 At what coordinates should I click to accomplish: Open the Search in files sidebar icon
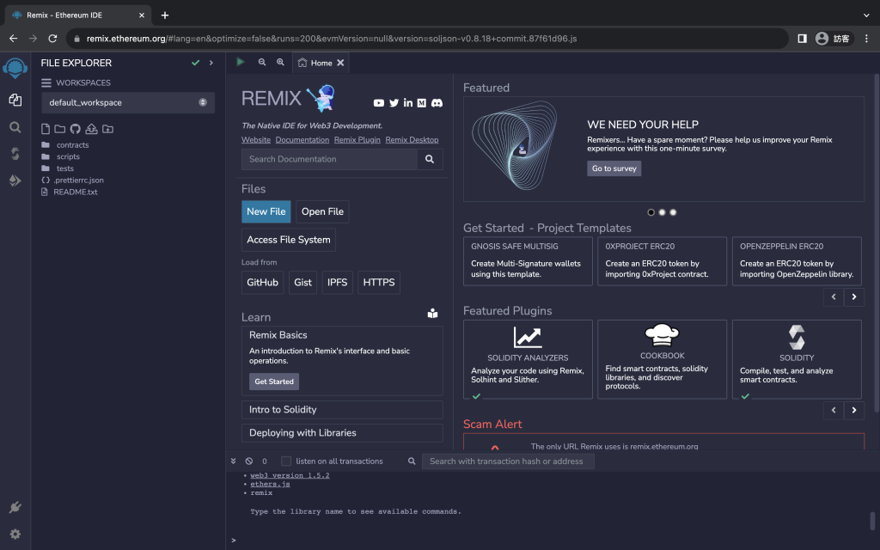15,127
